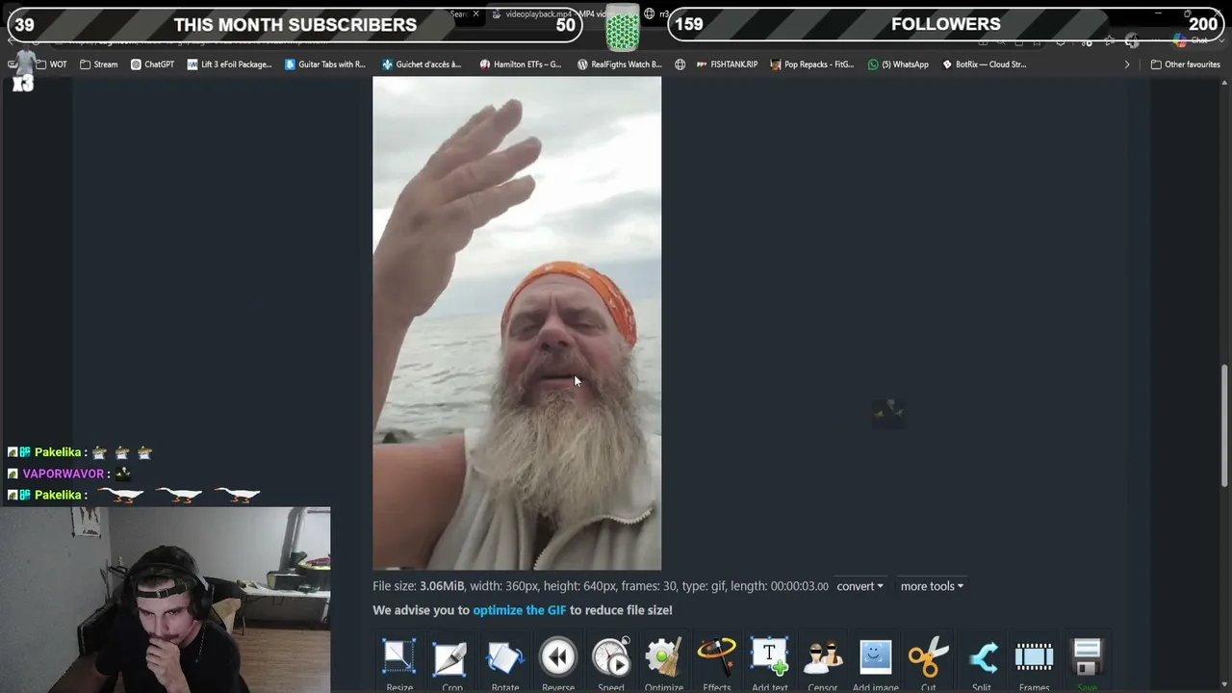Open the Split tool icon

point(982,657)
